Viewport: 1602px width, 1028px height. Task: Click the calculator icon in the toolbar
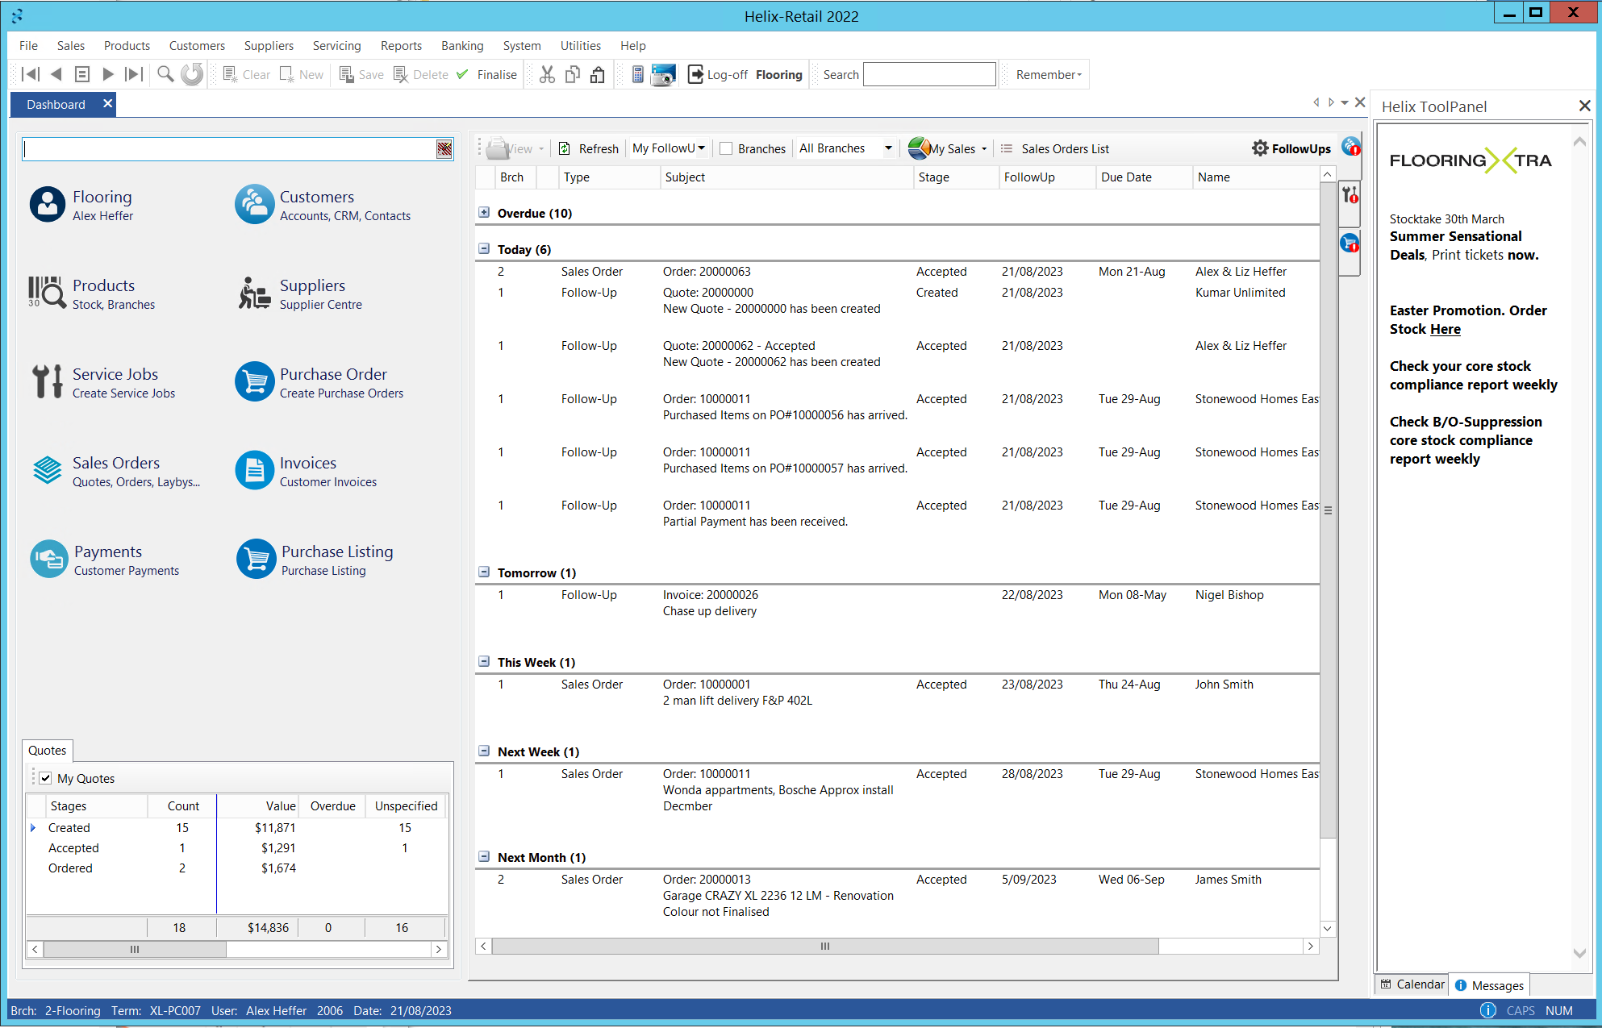tap(638, 74)
